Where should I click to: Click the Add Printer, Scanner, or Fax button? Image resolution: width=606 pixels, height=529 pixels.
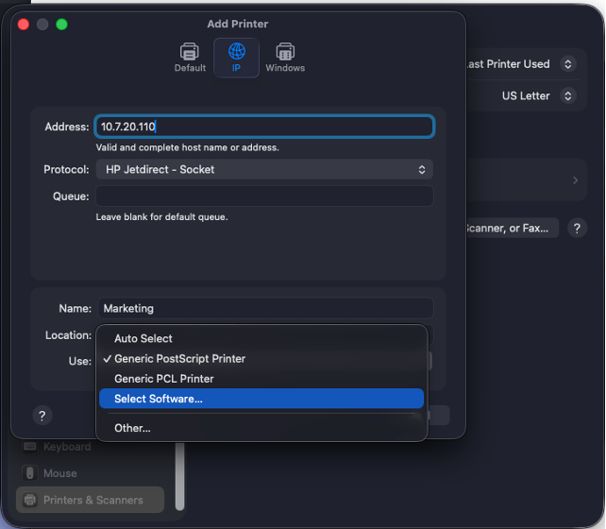510,228
